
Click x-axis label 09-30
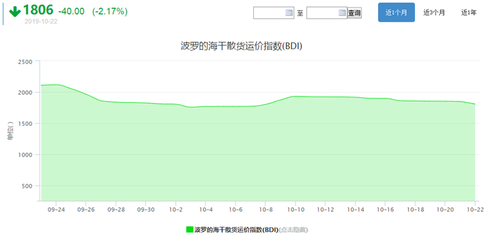click(x=146, y=209)
